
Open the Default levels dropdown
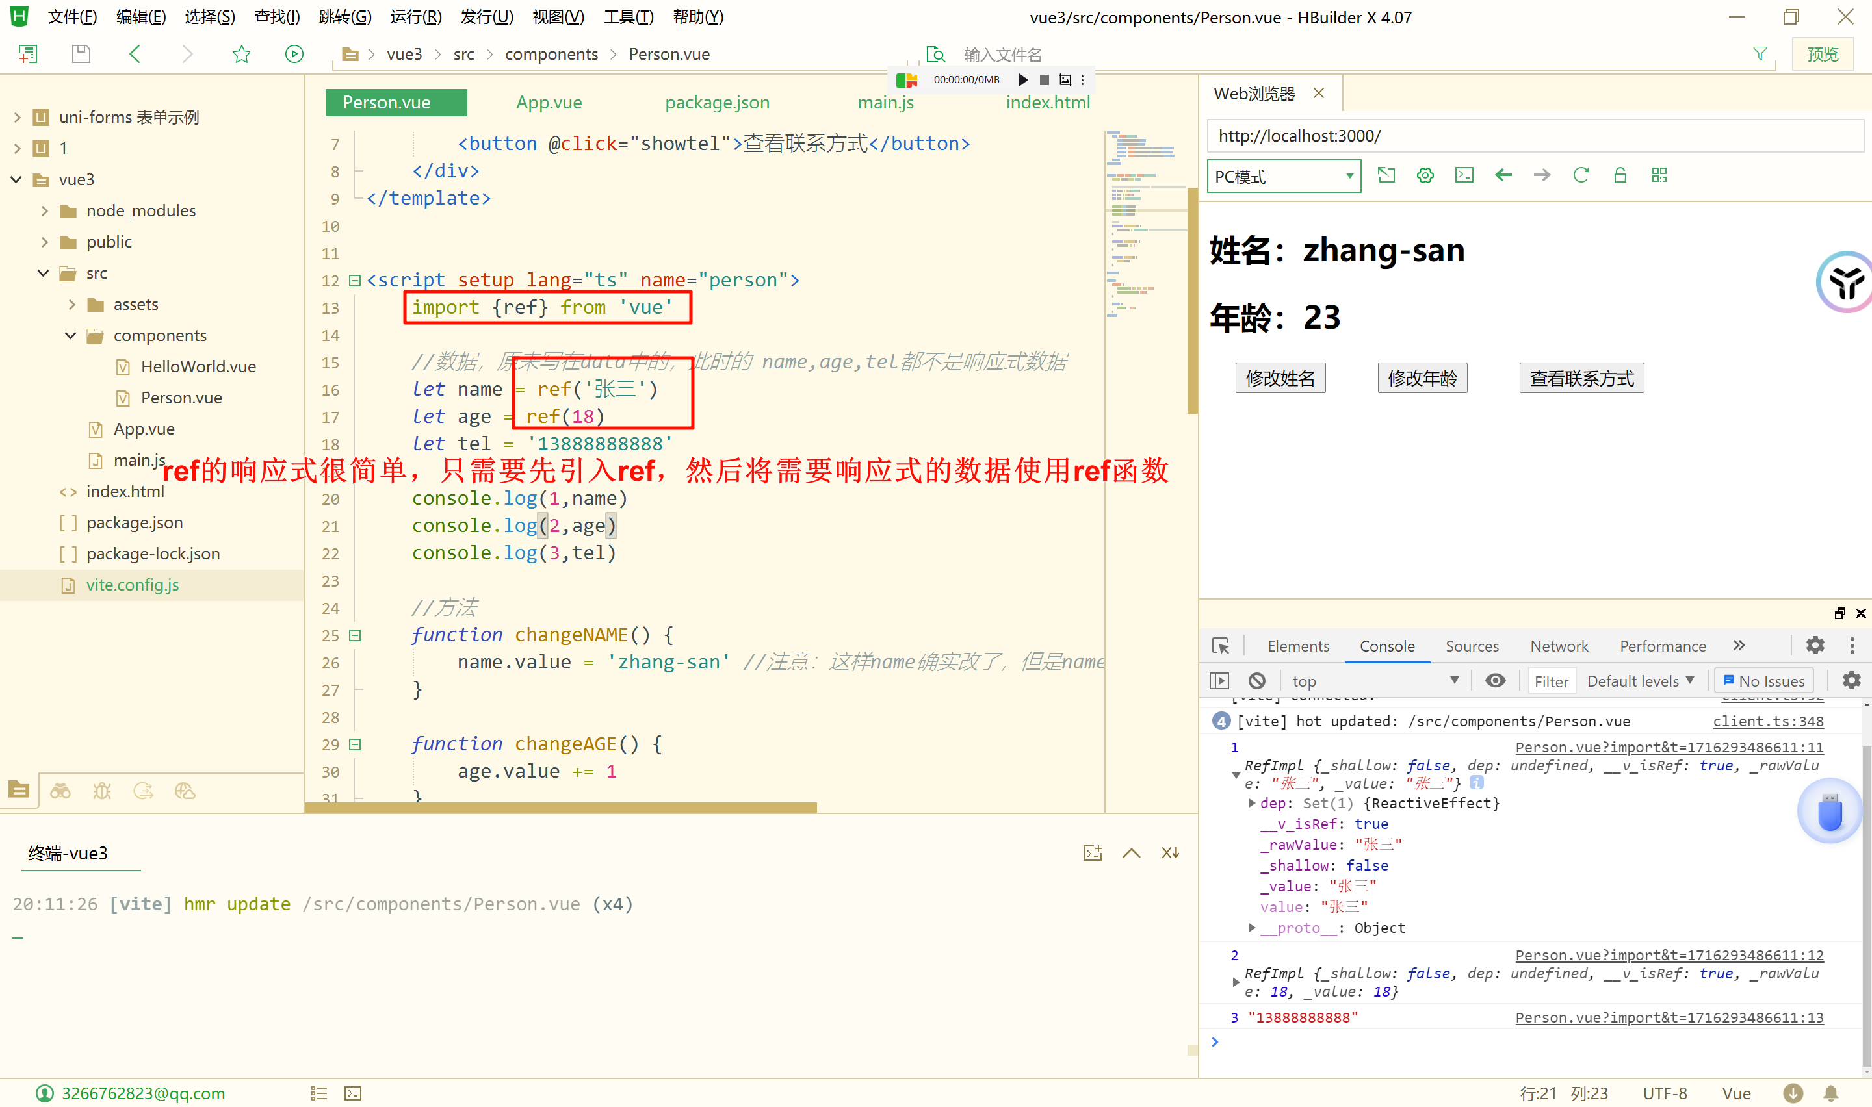coord(1640,680)
